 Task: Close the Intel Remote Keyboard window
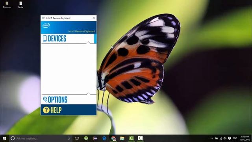pyautogui.click(x=94, y=18)
